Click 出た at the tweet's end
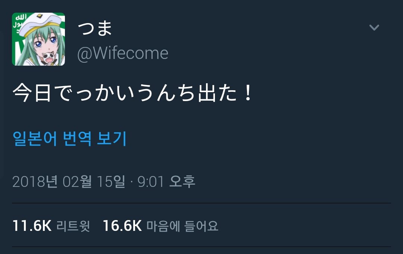The width and height of the screenshot is (403, 254). [x=217, y=93]
